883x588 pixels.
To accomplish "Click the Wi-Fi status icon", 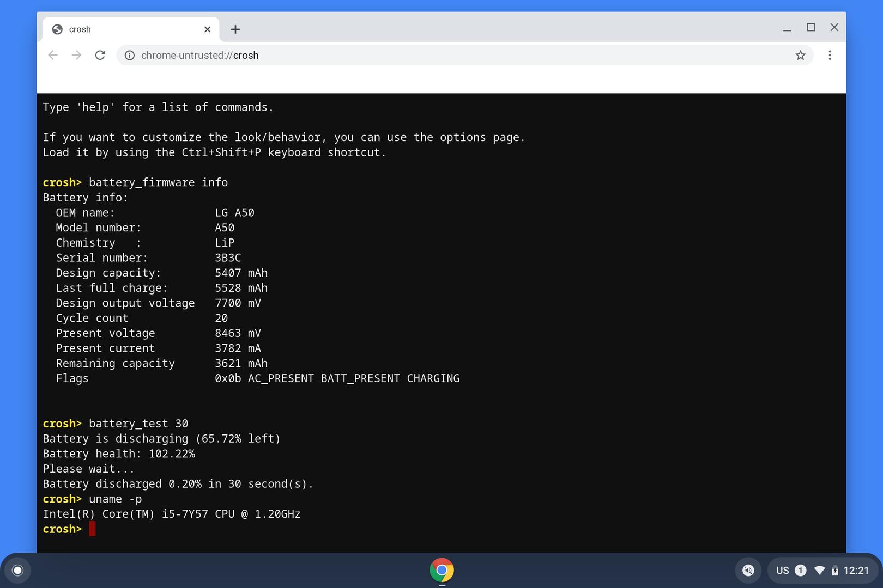I will point(819,570).
